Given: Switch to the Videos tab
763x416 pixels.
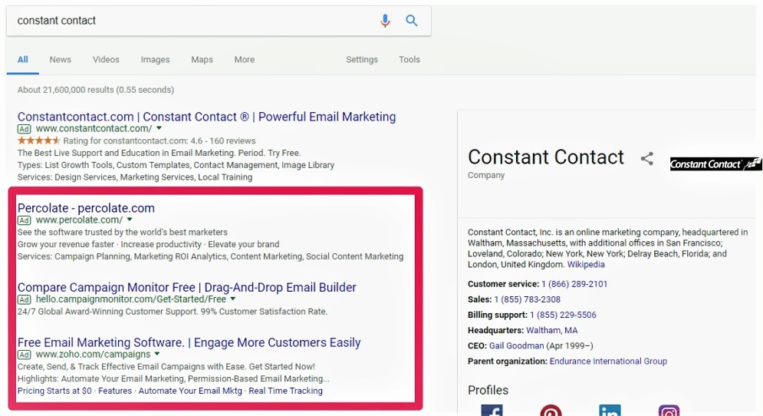Looking at the screenshot, I should [106, 59].
